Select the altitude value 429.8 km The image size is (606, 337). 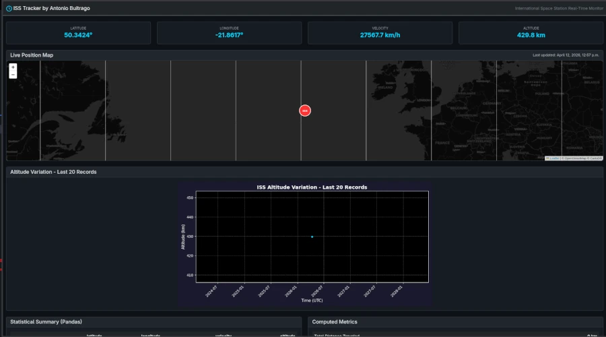531,35
